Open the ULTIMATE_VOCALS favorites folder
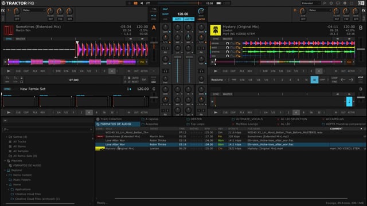This screenshot has width=367, height=206. pos(247,119)
